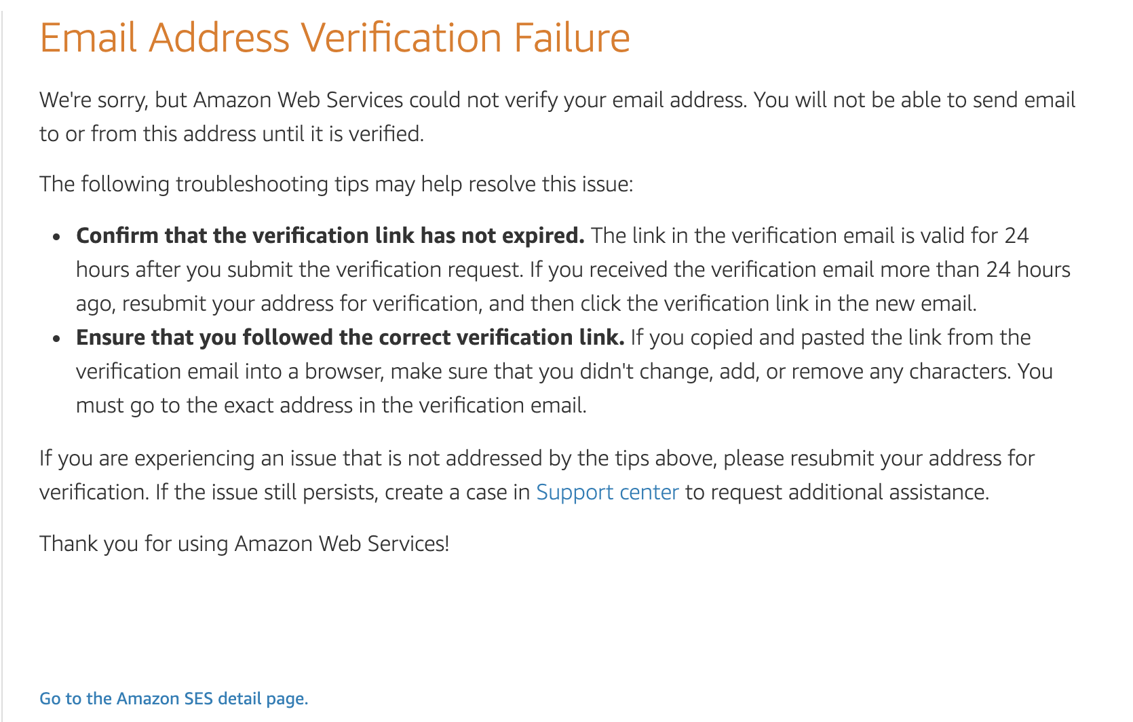Go to the Amazon SES detail page
Image resolution: width=1133 pixels, height=722 pixels.
174,699
